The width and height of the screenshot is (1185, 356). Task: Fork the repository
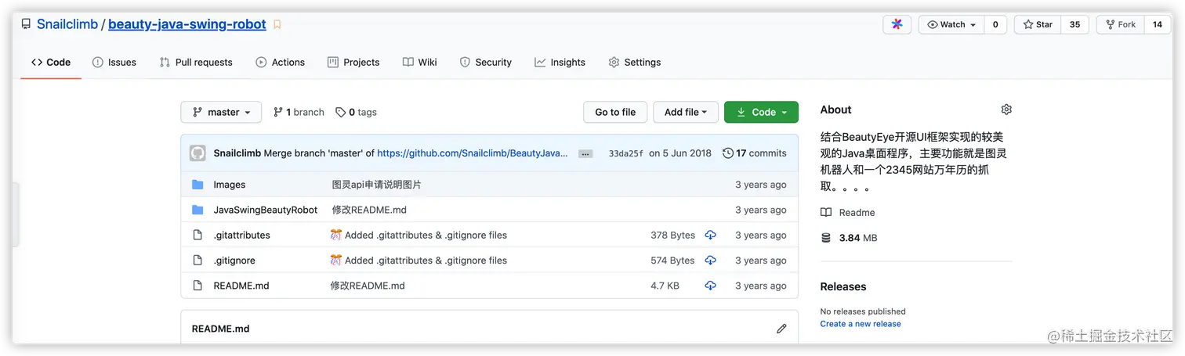point(1120,24)
